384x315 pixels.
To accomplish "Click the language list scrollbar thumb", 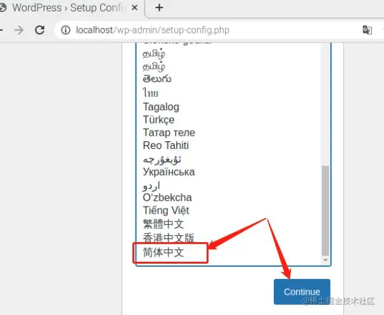I will (x=325, y=210).
